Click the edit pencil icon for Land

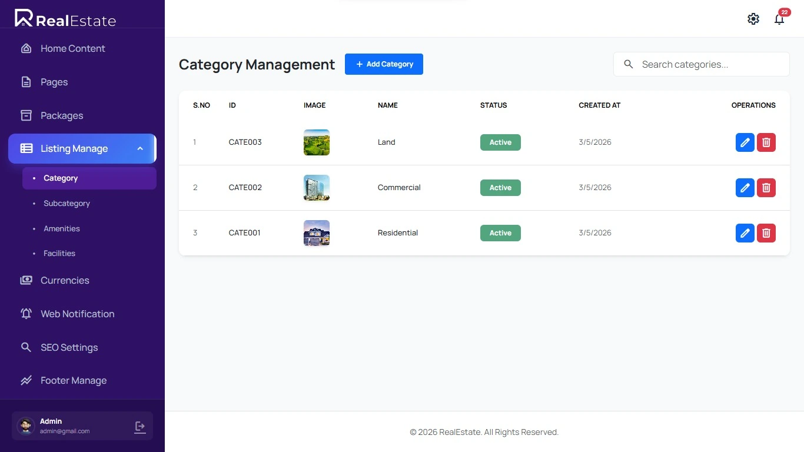pyautogui.click(x=745, y=142)
